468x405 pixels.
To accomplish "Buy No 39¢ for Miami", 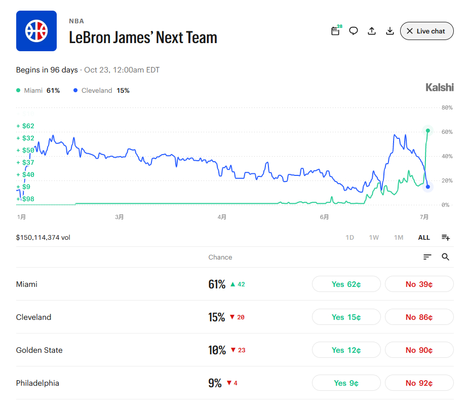I will click(419, 284).
